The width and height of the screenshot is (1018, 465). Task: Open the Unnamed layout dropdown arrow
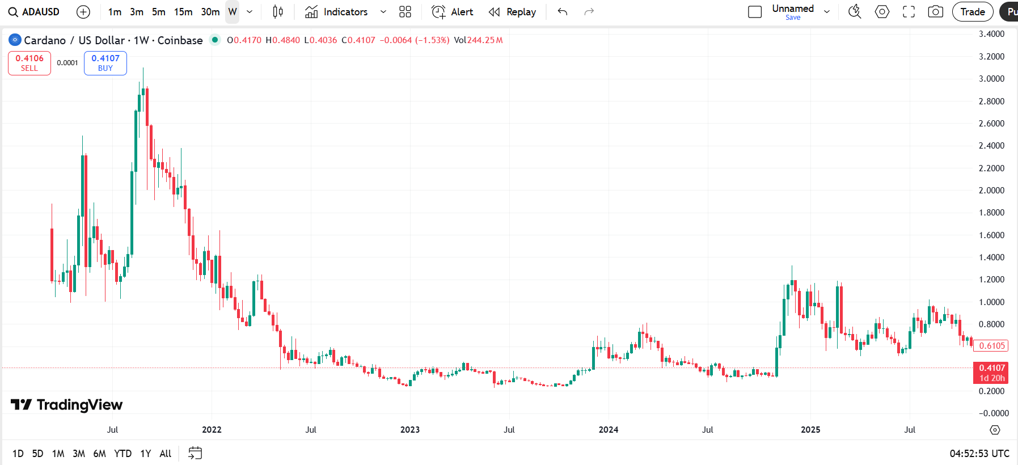[x=827, y=12]
